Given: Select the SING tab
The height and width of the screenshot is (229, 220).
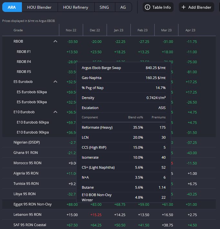Looking at the screenshot, I should pos(104,7).
